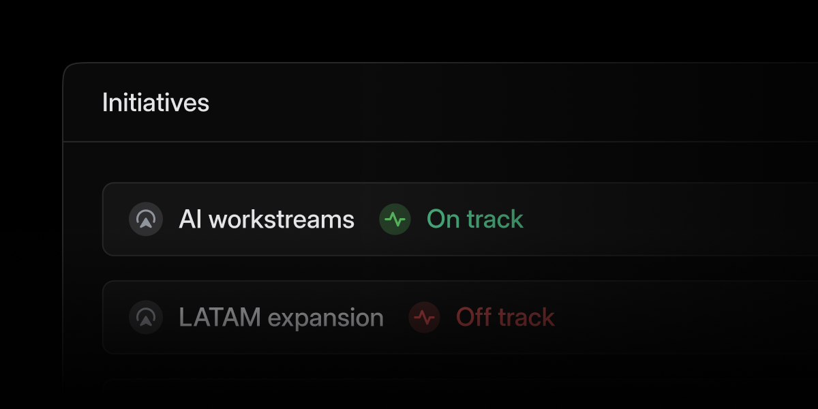Click the word AI in the first initiative
This screenshot has height=409, width=818.
point(189,219)
